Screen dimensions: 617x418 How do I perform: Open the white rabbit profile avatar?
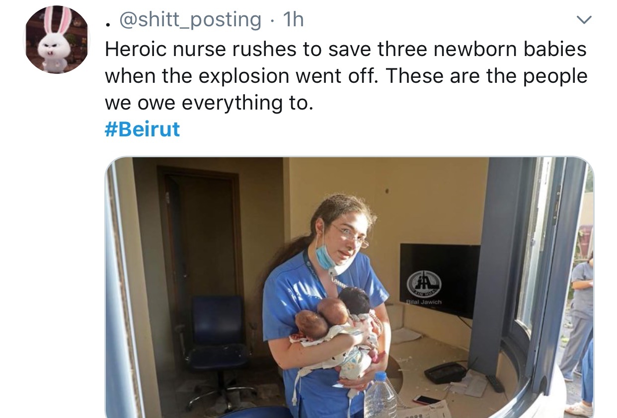click(56, 40)
